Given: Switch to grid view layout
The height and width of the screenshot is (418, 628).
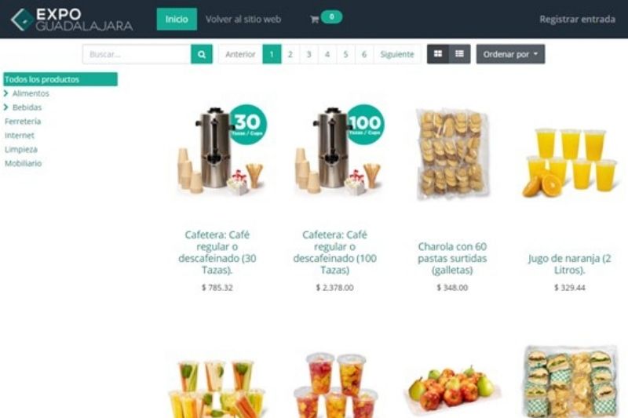Looking at the screenshot, I should 438,54.
